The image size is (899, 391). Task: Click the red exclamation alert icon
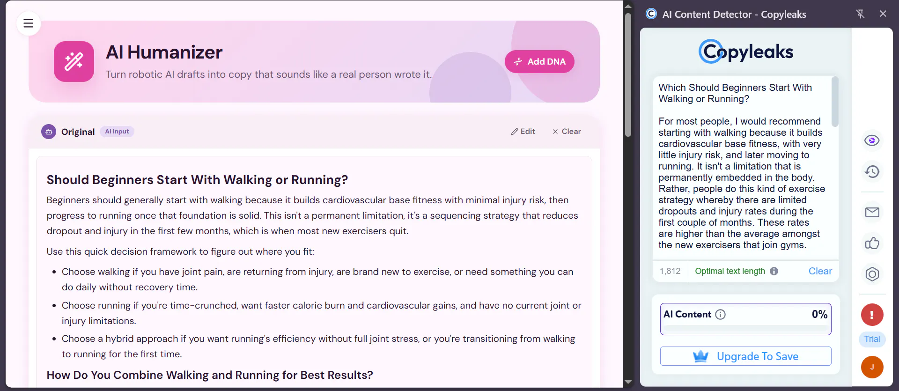pyautogui.click(x=872, y=315)
